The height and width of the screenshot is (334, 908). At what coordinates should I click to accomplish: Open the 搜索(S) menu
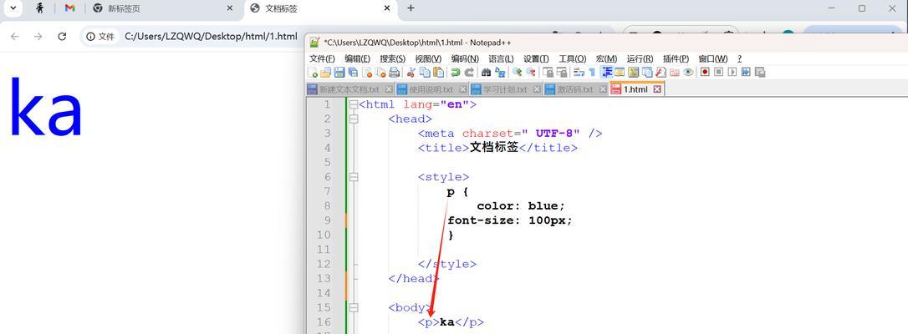pos(393,59)
